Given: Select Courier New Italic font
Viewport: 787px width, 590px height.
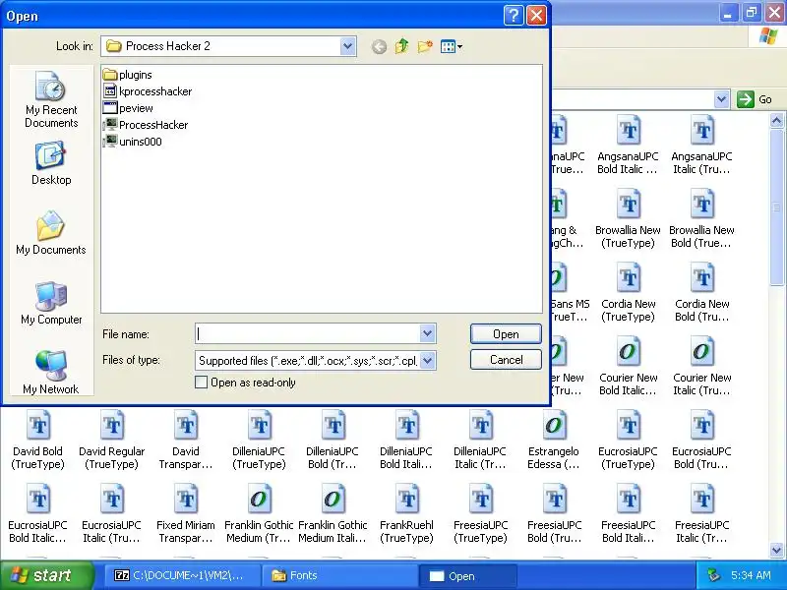Looking at the screenshot, I should pos(701,366).
